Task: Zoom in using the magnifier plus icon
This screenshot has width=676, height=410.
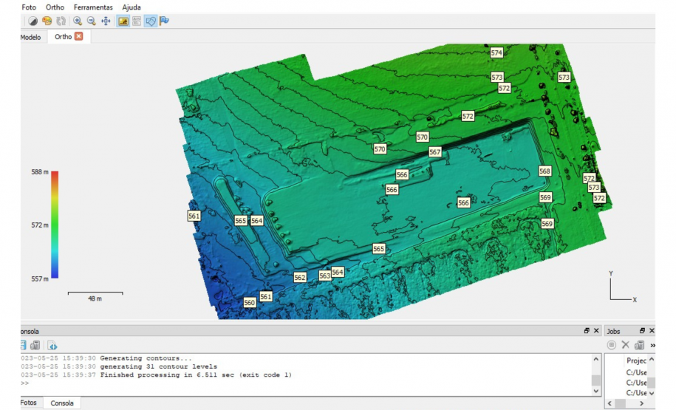Action: (x=78, y=21)
